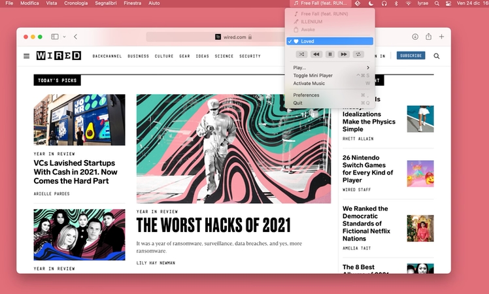Pause the currently playing song

click(x=330, y=54)
